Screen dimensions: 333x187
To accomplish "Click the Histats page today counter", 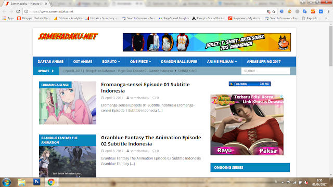I will pos(250,84).
